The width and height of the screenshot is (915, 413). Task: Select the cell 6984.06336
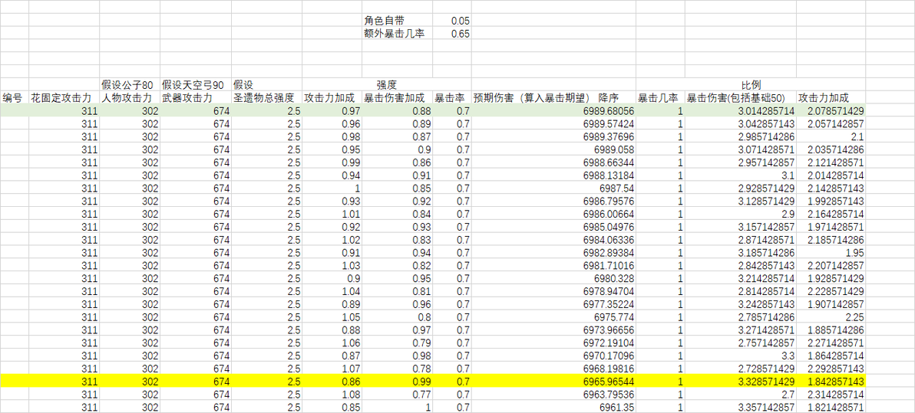pyautogui.click(x=553, y=239)
